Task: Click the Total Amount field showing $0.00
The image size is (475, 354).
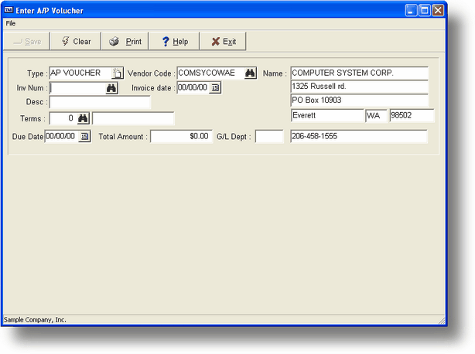Action: click(x=182, y=137)
